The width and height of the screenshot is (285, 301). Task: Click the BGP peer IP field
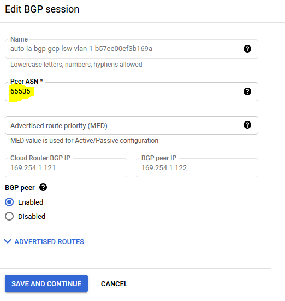(197, 167)
